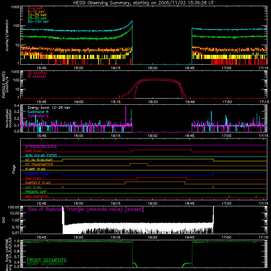The image size is (271, 271).
Task: Click the SAA_FLAG label
Action: [33, 178]
